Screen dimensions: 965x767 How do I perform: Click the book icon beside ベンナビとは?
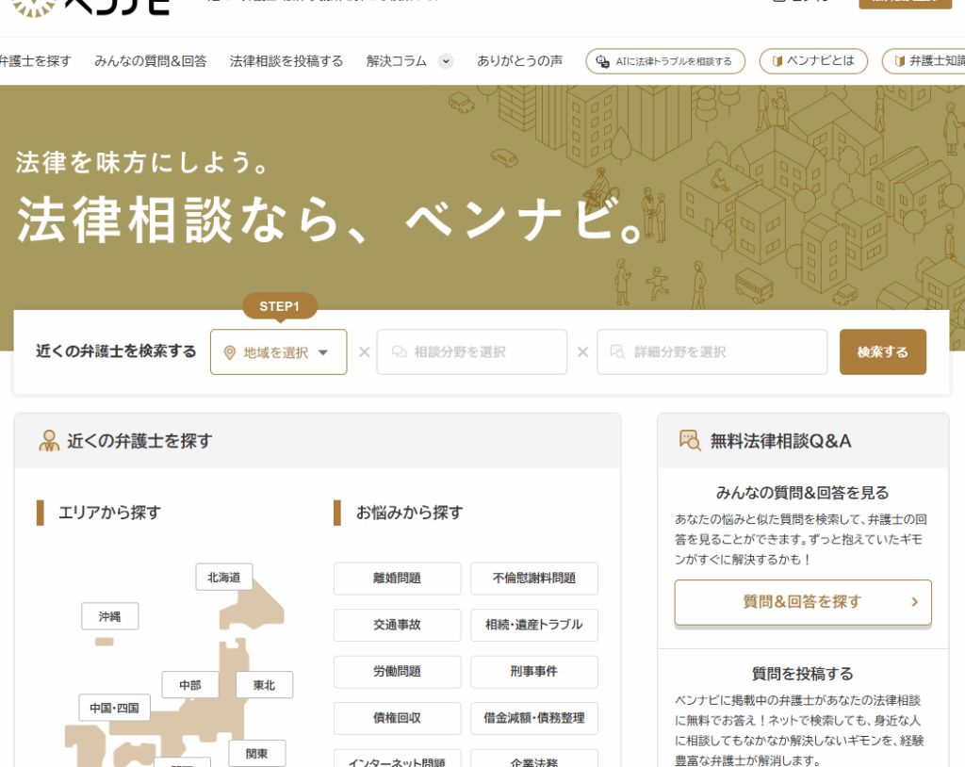tap(777, 61)
